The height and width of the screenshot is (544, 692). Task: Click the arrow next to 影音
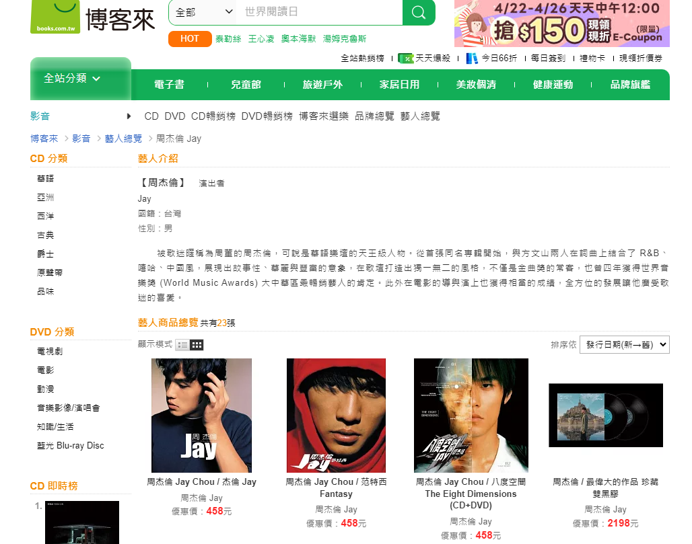tap(129, 116)
